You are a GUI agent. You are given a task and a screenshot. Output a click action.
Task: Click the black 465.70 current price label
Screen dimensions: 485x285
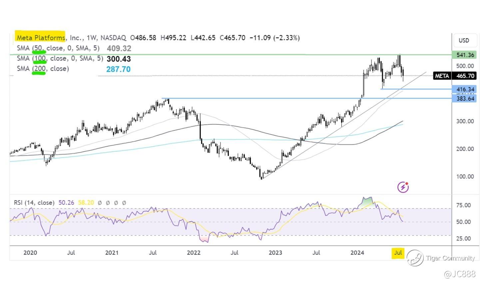[464, 76]
